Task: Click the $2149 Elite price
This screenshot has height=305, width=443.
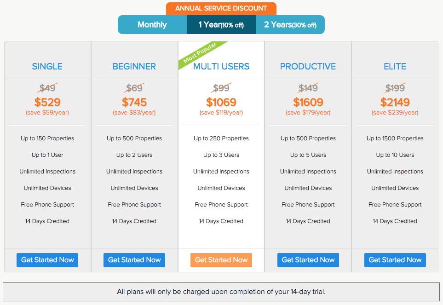Action: point(395,102)
